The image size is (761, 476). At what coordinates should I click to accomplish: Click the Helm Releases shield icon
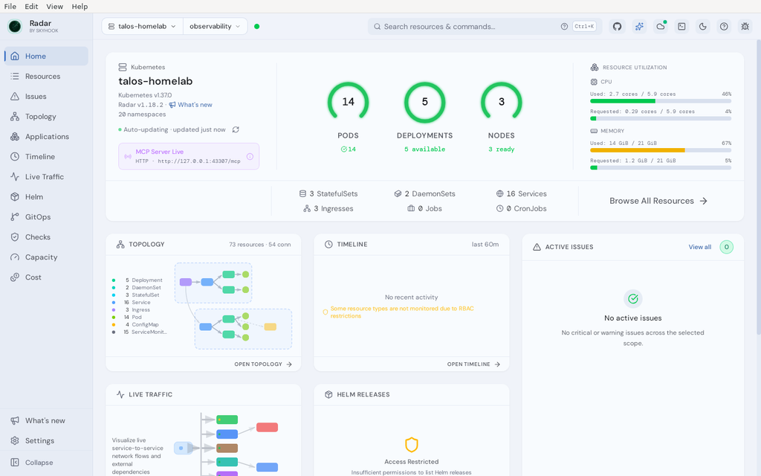coord(412,445)
